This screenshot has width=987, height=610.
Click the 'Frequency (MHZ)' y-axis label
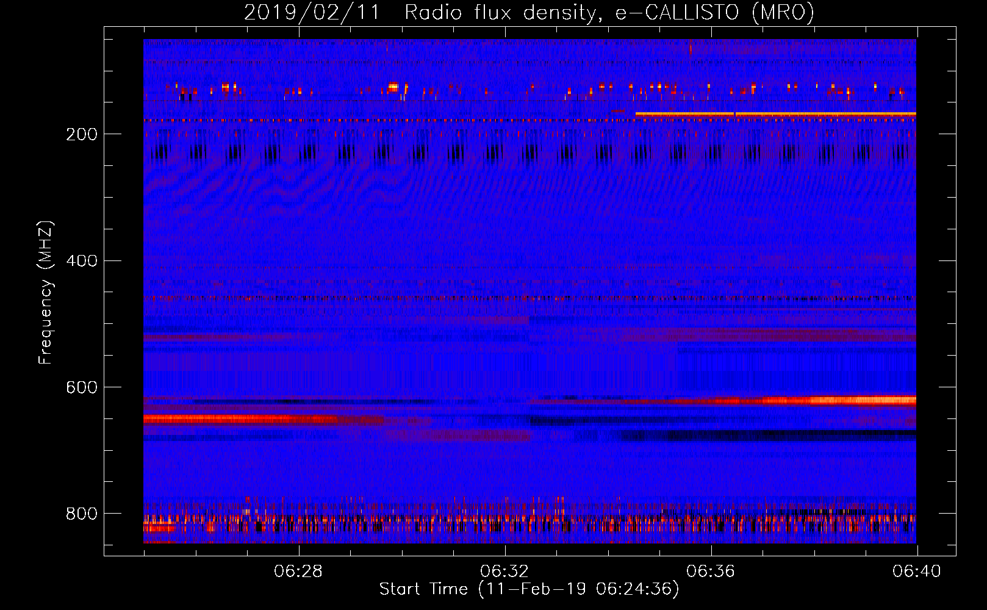(46, 293)
